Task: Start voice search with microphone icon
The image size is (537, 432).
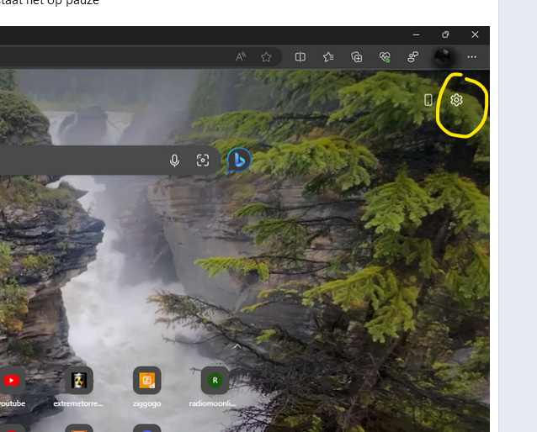Action: point(175,161)
